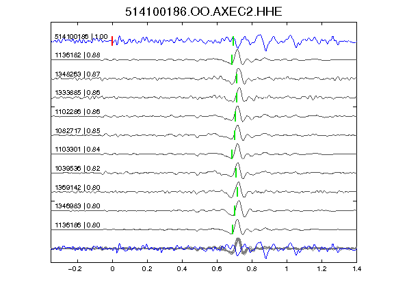Click green pick marker on trace 1333885
The height and width of the screenshot is (295, 394).
237,98
